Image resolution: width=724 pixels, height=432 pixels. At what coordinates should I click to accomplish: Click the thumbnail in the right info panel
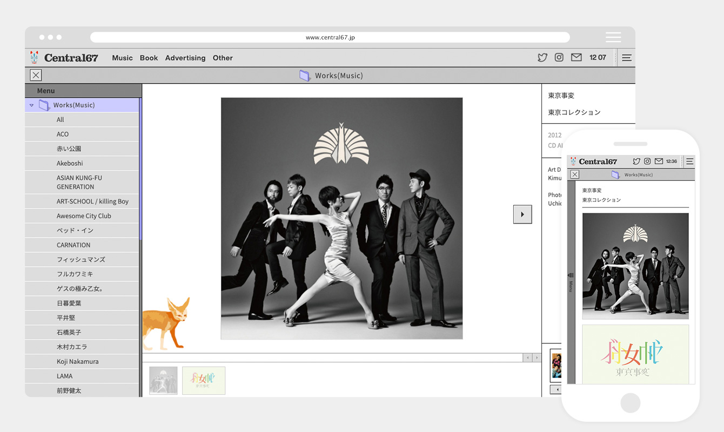click(555, 366)
